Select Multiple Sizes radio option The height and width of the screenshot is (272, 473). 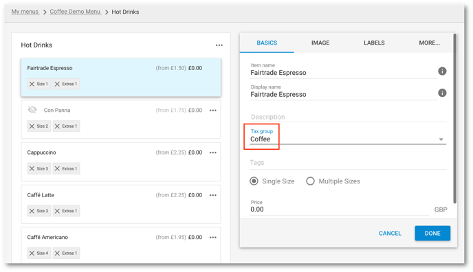point(310,181)
